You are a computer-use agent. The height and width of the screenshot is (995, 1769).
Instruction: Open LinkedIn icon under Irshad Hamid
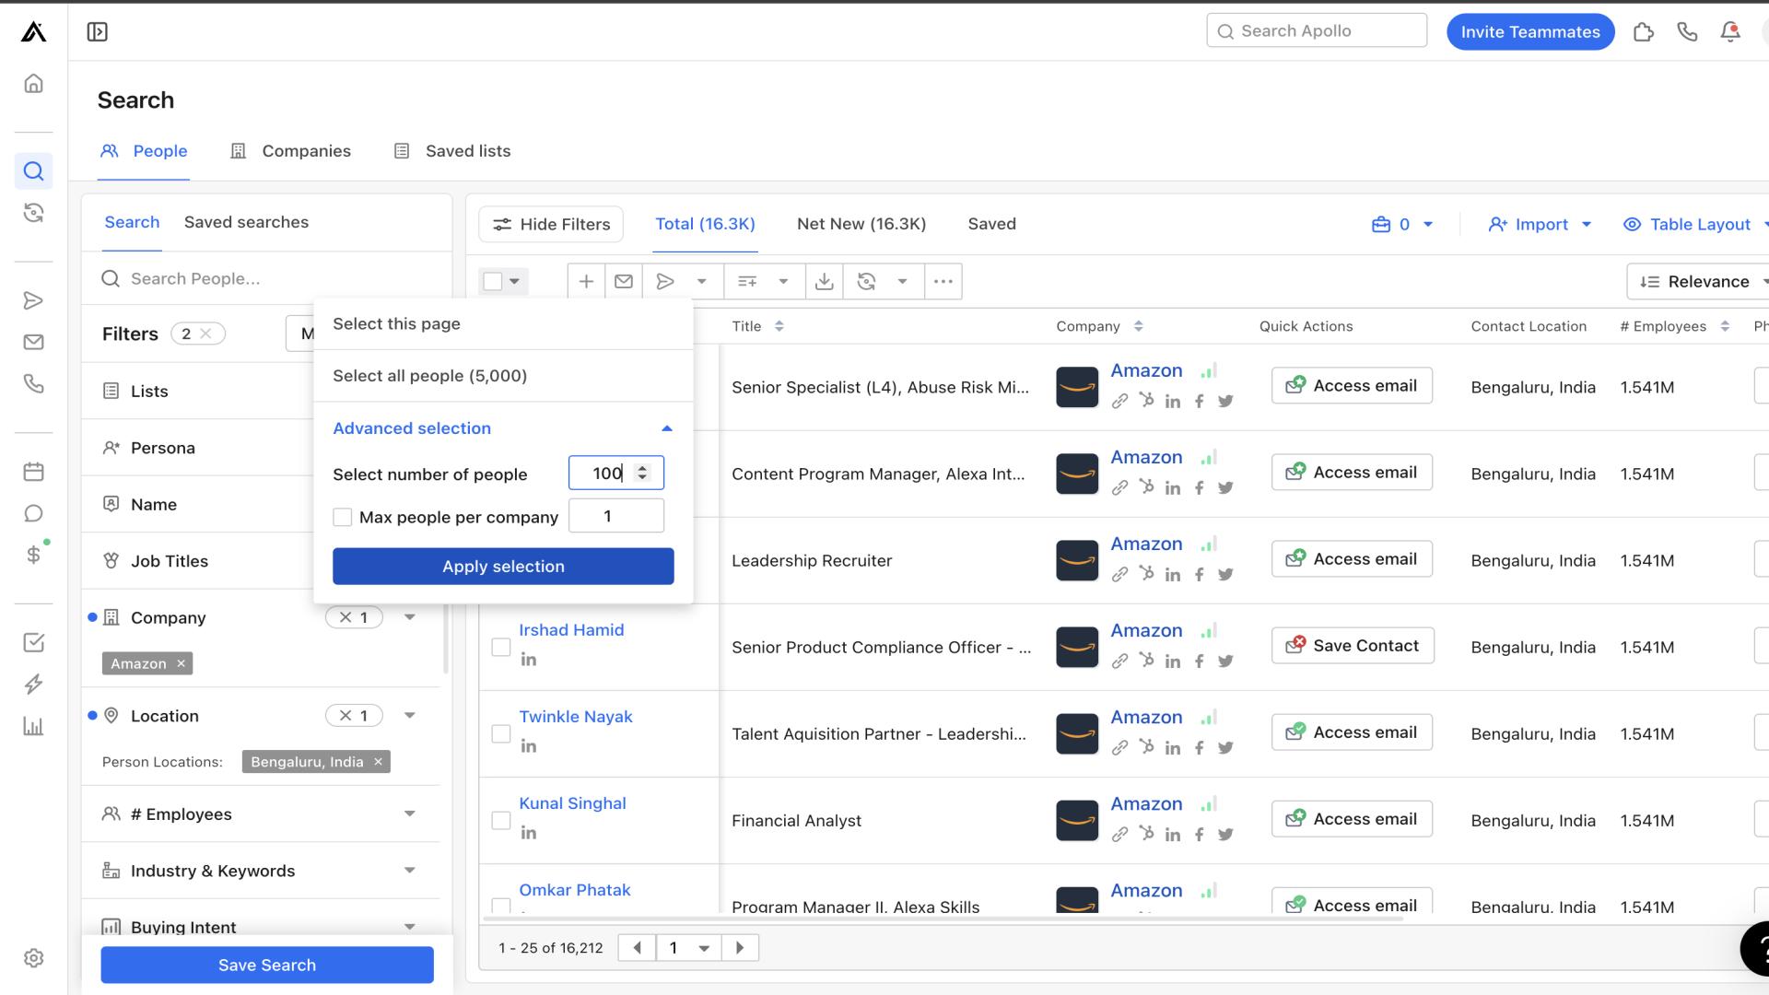(x=529, y=660)
